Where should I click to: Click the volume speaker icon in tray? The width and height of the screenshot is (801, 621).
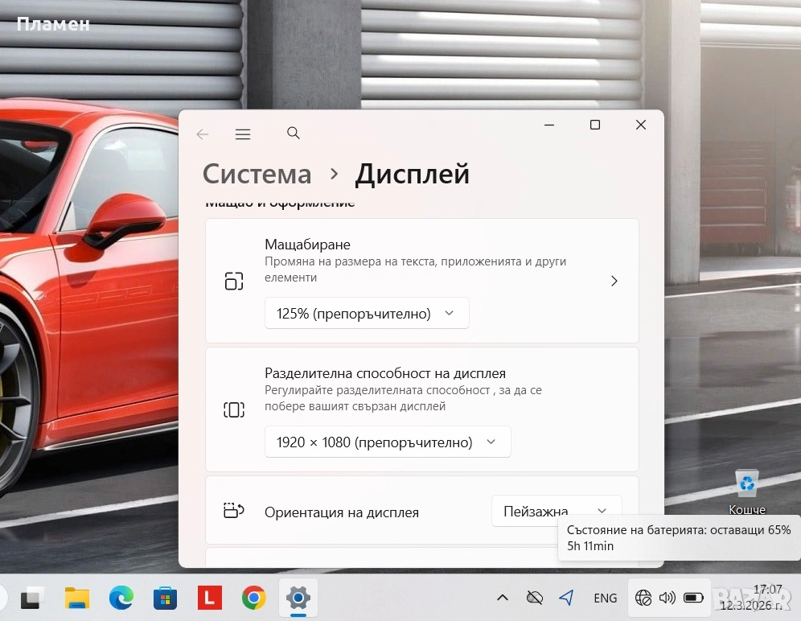667,598
